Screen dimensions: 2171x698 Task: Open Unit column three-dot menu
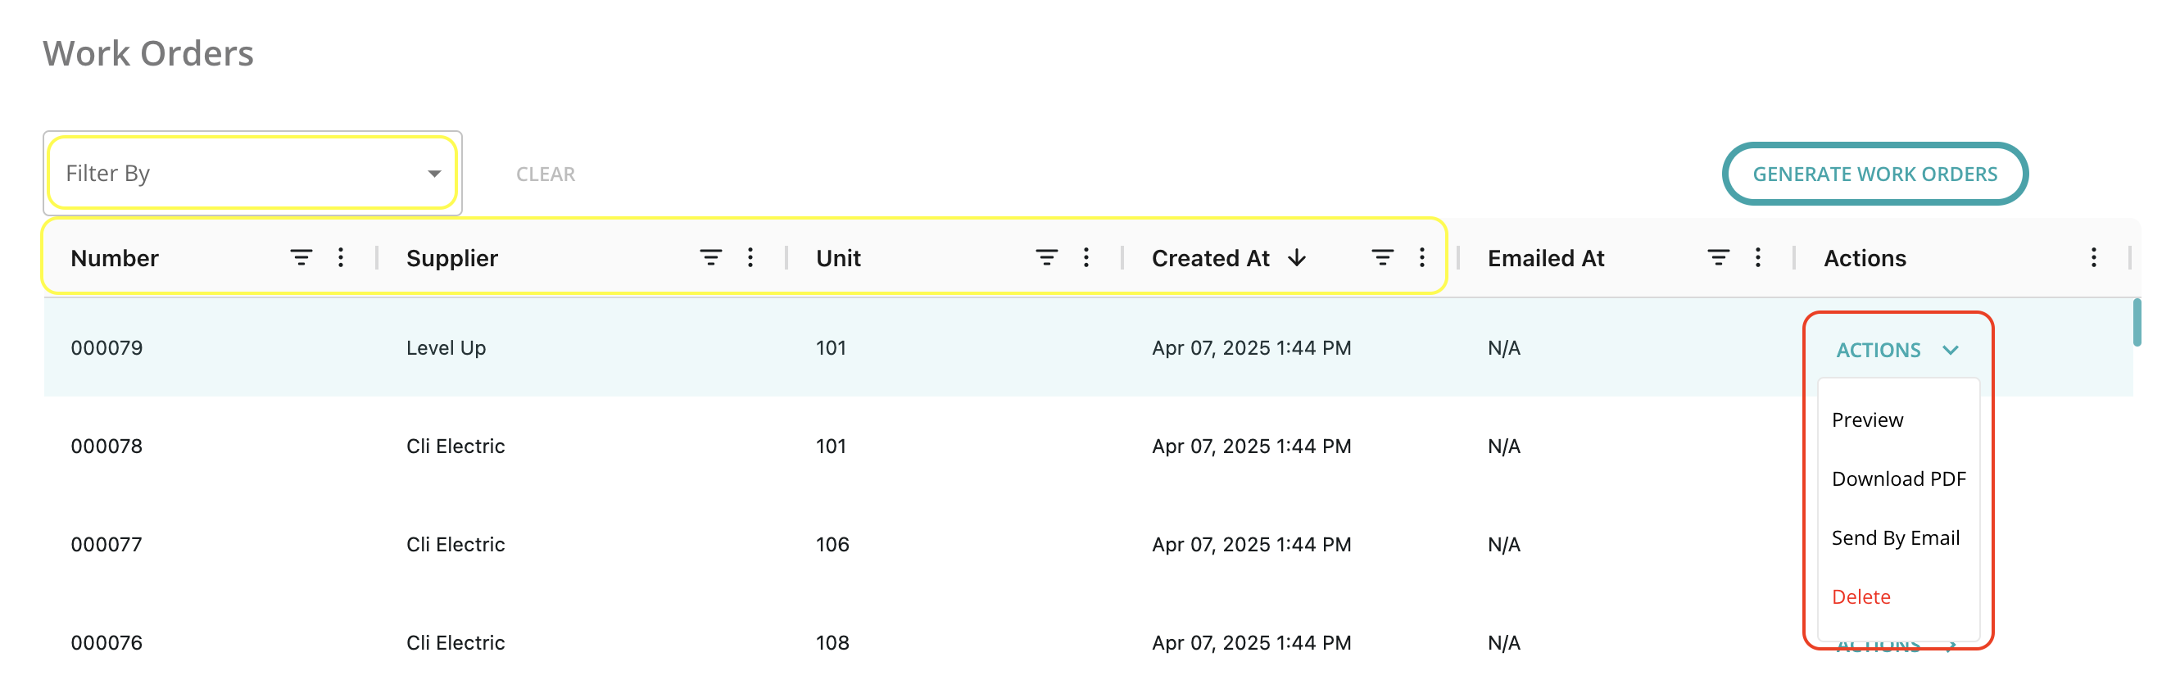1086,258
